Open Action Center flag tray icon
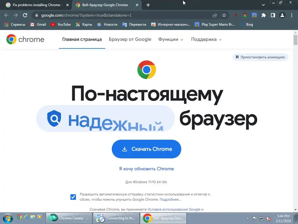Screen dimensions: 298x224 pyautogui.click(x=254, y=218)
